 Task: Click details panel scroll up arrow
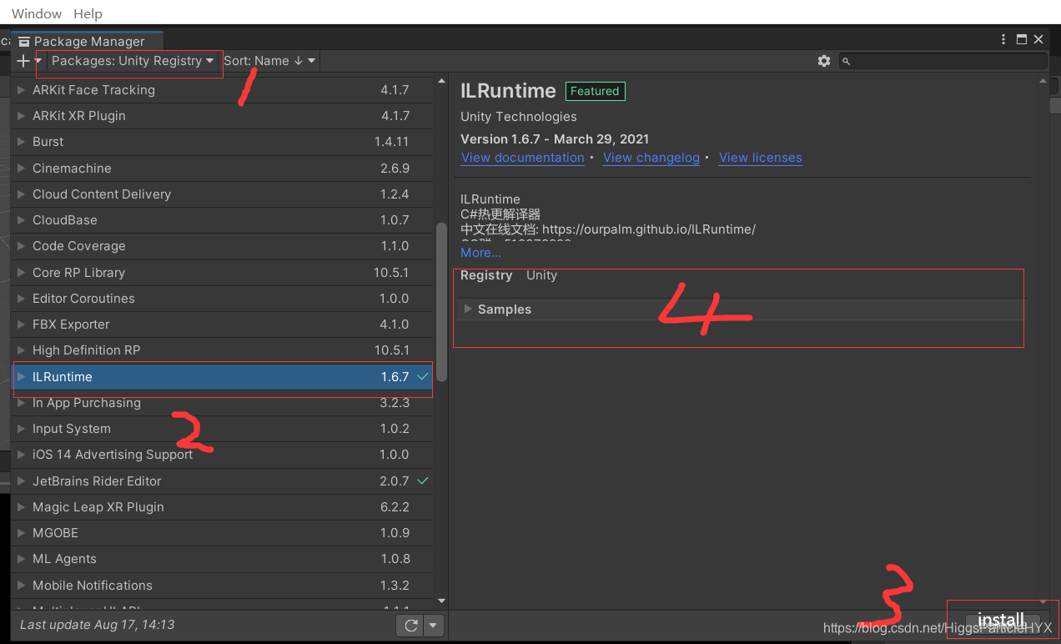[1043, 81]
